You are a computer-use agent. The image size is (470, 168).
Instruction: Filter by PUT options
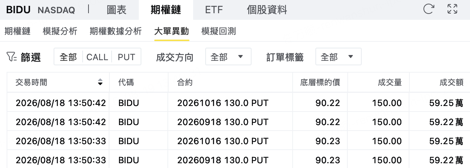(x=126, y=57)
